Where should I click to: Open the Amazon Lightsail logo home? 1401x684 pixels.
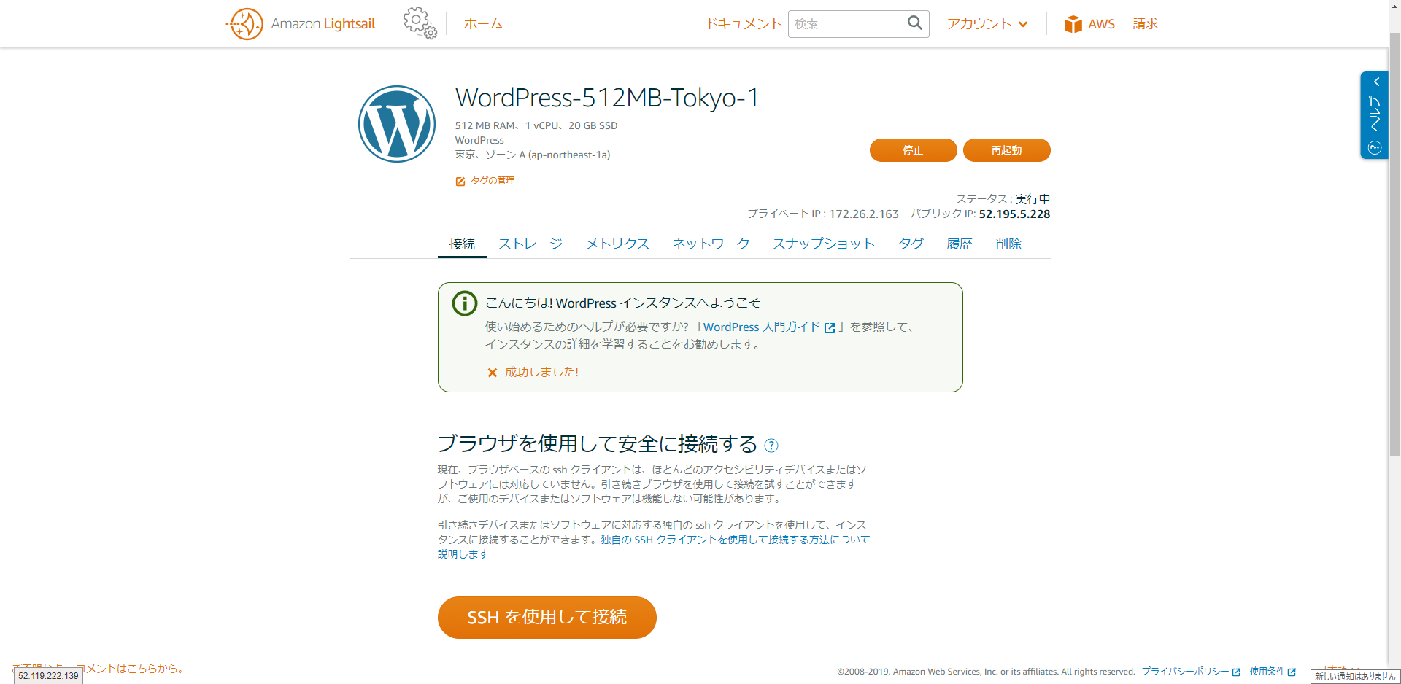tap(301, 24)
